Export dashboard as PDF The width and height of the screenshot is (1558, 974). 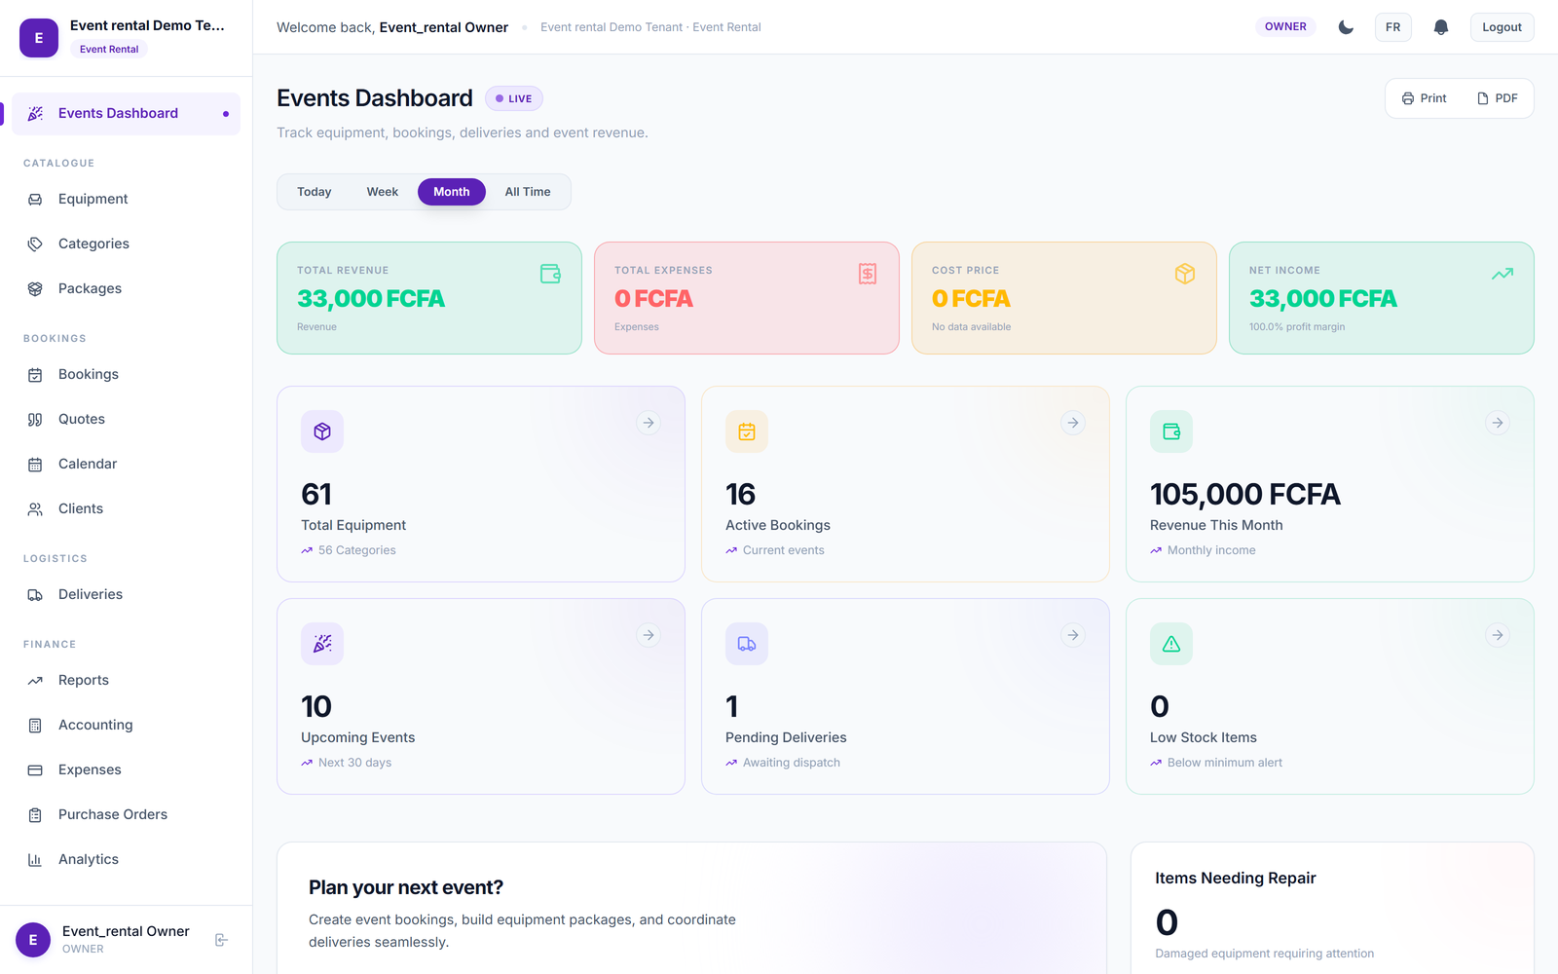(x=1498, y=98)
